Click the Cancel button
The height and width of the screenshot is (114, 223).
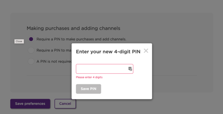click(65, 104)
